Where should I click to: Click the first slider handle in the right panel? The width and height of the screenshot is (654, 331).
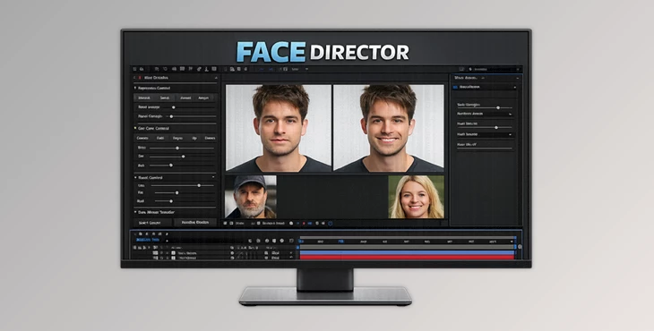coord(498,108)
